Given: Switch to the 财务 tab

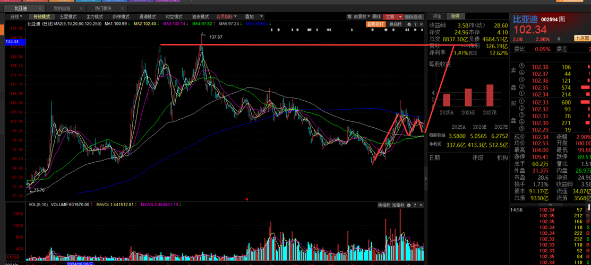Looking at the screenshot, I should click(x=456, y=16).
